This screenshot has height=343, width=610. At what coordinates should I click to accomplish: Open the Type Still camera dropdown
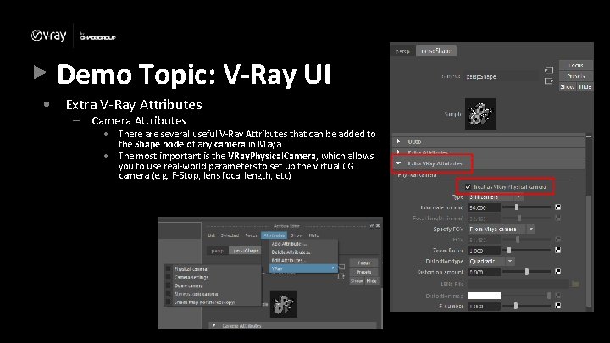pos(496,197)
